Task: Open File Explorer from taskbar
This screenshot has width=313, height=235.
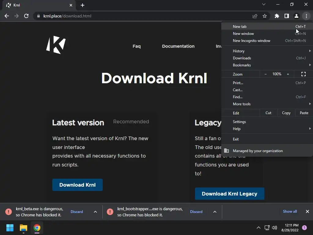Action: (x=23, y=228)
